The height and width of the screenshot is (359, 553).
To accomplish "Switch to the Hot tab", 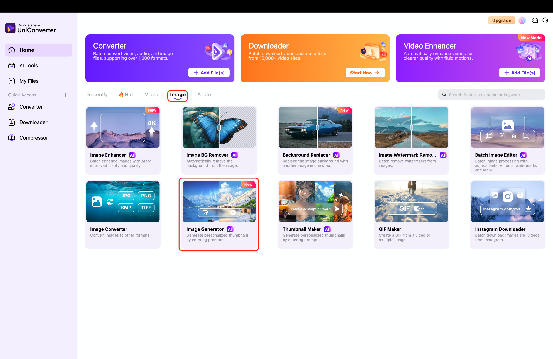I will pyautogui.click(x=126, y=95).
